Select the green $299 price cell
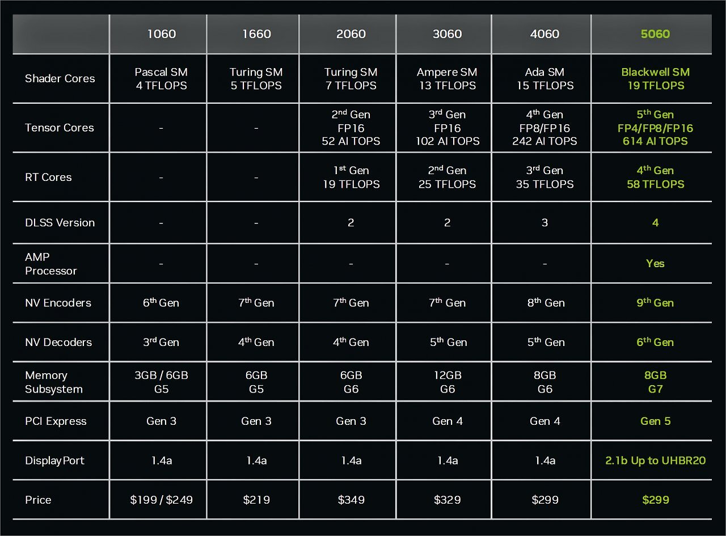The image size is (726, 536). 656,500
